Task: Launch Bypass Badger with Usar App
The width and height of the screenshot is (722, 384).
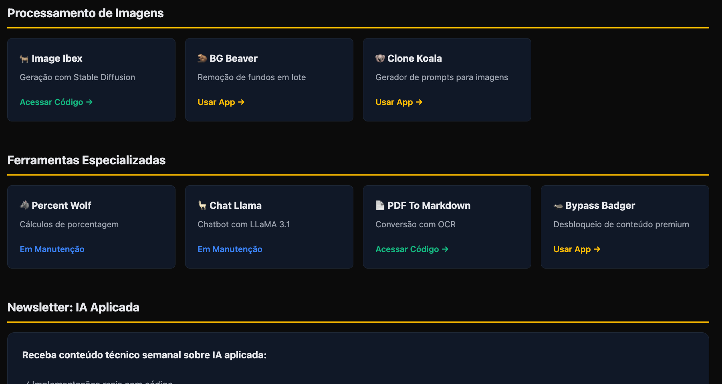Action: 576,249
